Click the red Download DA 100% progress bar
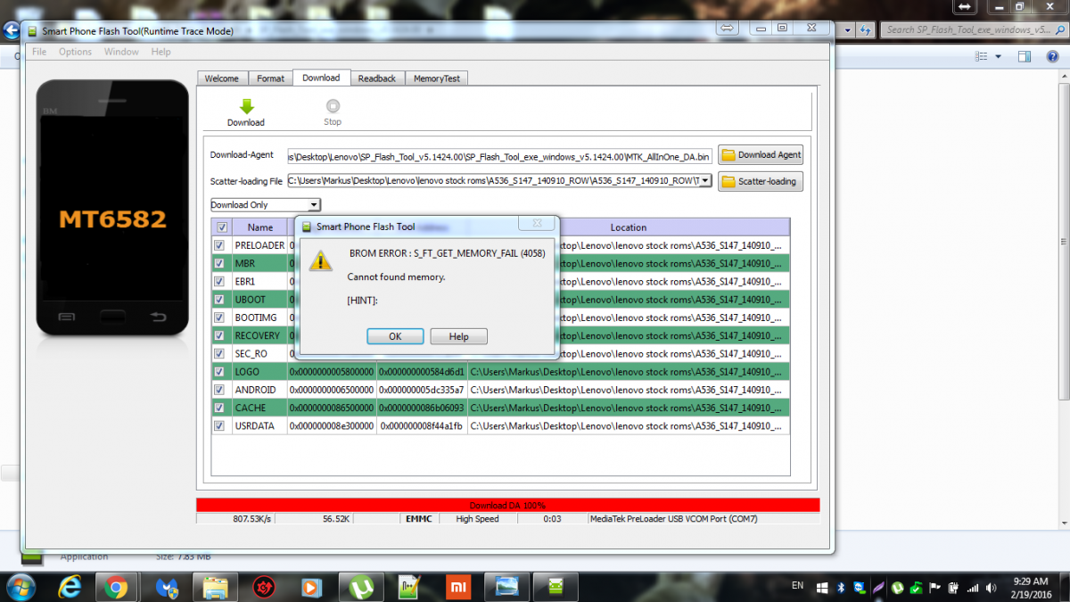The width and height of the screenshot is (1070, 602). click(x=507, y=505)
